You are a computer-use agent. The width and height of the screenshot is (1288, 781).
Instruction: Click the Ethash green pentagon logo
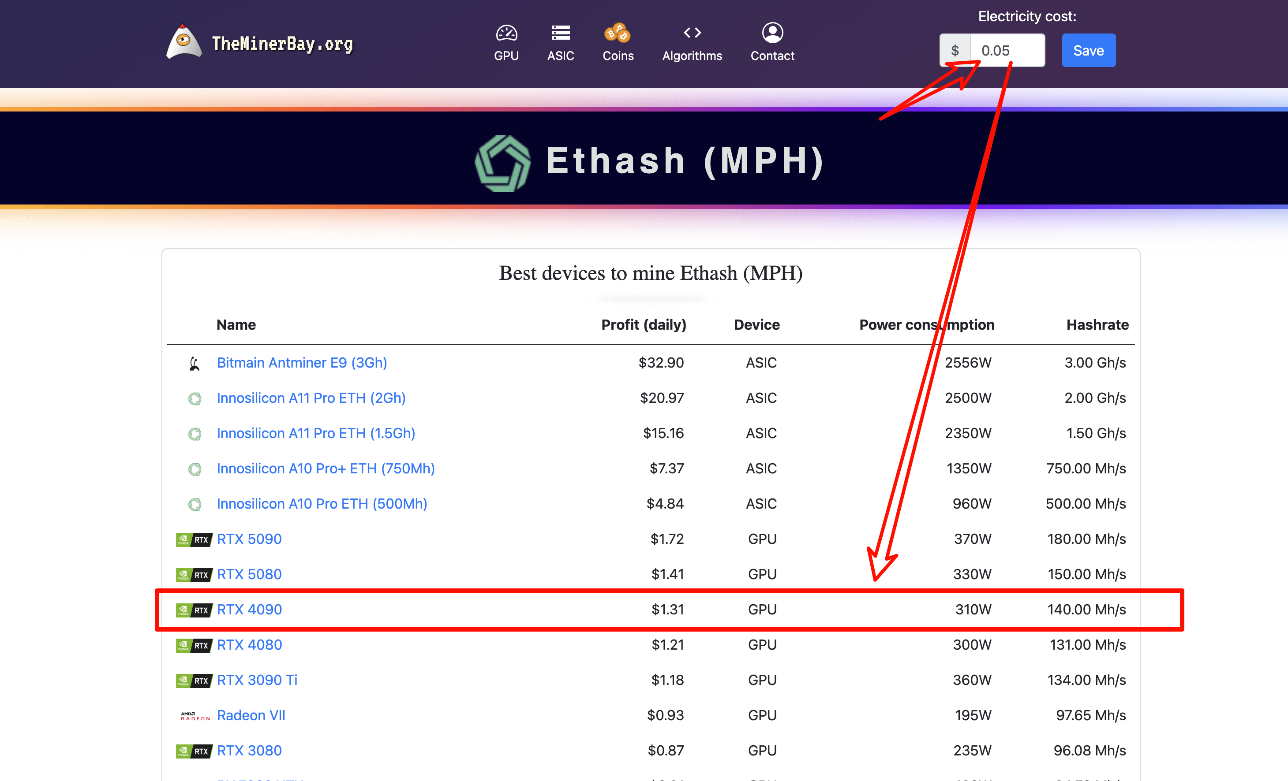click(502, 163)
